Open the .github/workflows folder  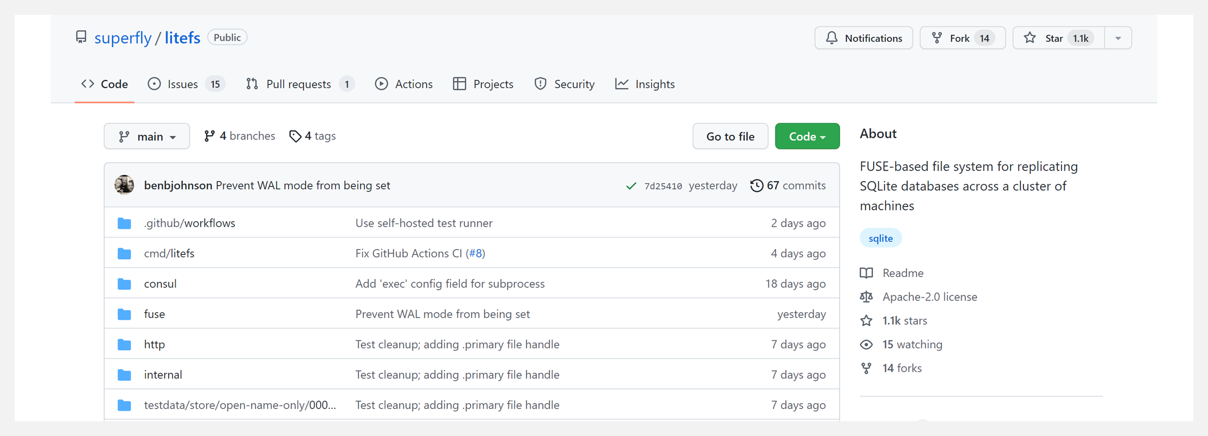190,223
